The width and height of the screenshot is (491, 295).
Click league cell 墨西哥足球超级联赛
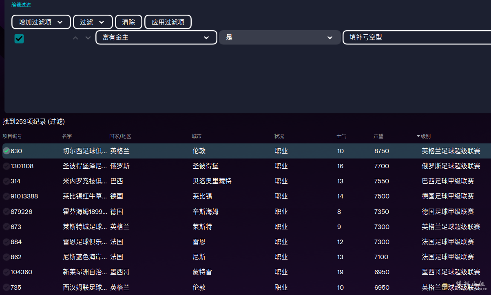[x=451, y=272]
